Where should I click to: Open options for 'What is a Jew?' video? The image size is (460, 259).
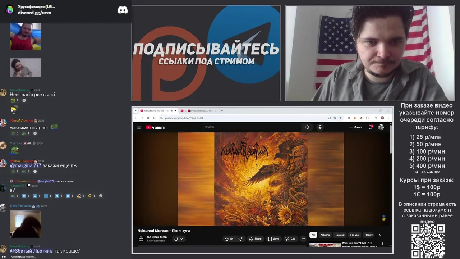[x=383, y=244]
